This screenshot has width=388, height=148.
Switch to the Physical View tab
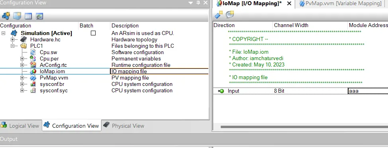coord(124,125)
